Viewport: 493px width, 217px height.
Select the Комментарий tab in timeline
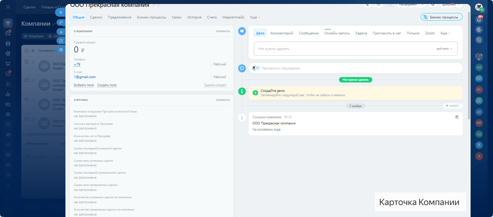tap(282, 33)
